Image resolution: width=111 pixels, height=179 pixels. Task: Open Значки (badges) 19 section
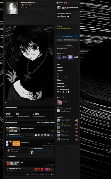pos(60,53)
